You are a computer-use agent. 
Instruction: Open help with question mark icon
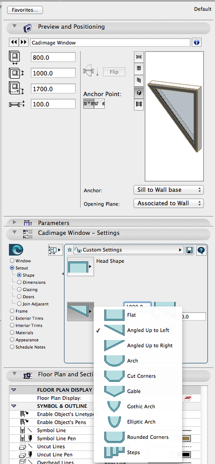[x=201, y=251]
